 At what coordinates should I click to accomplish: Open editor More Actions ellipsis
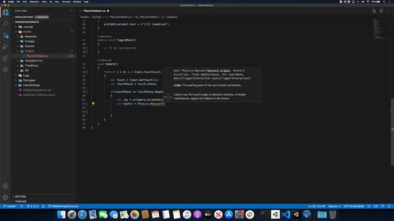(388, 11)
